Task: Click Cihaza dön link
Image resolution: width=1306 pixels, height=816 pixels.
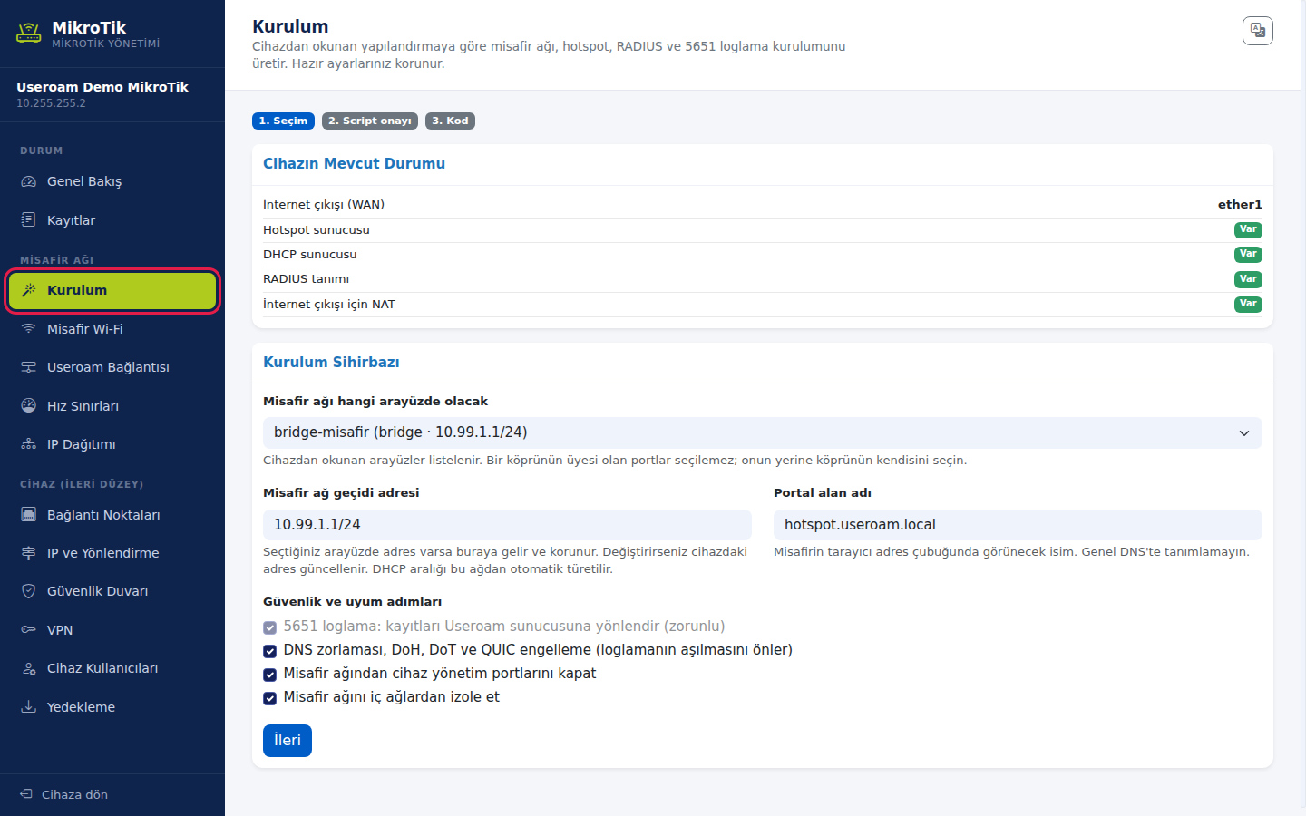Action: click(x=64, y=794)
